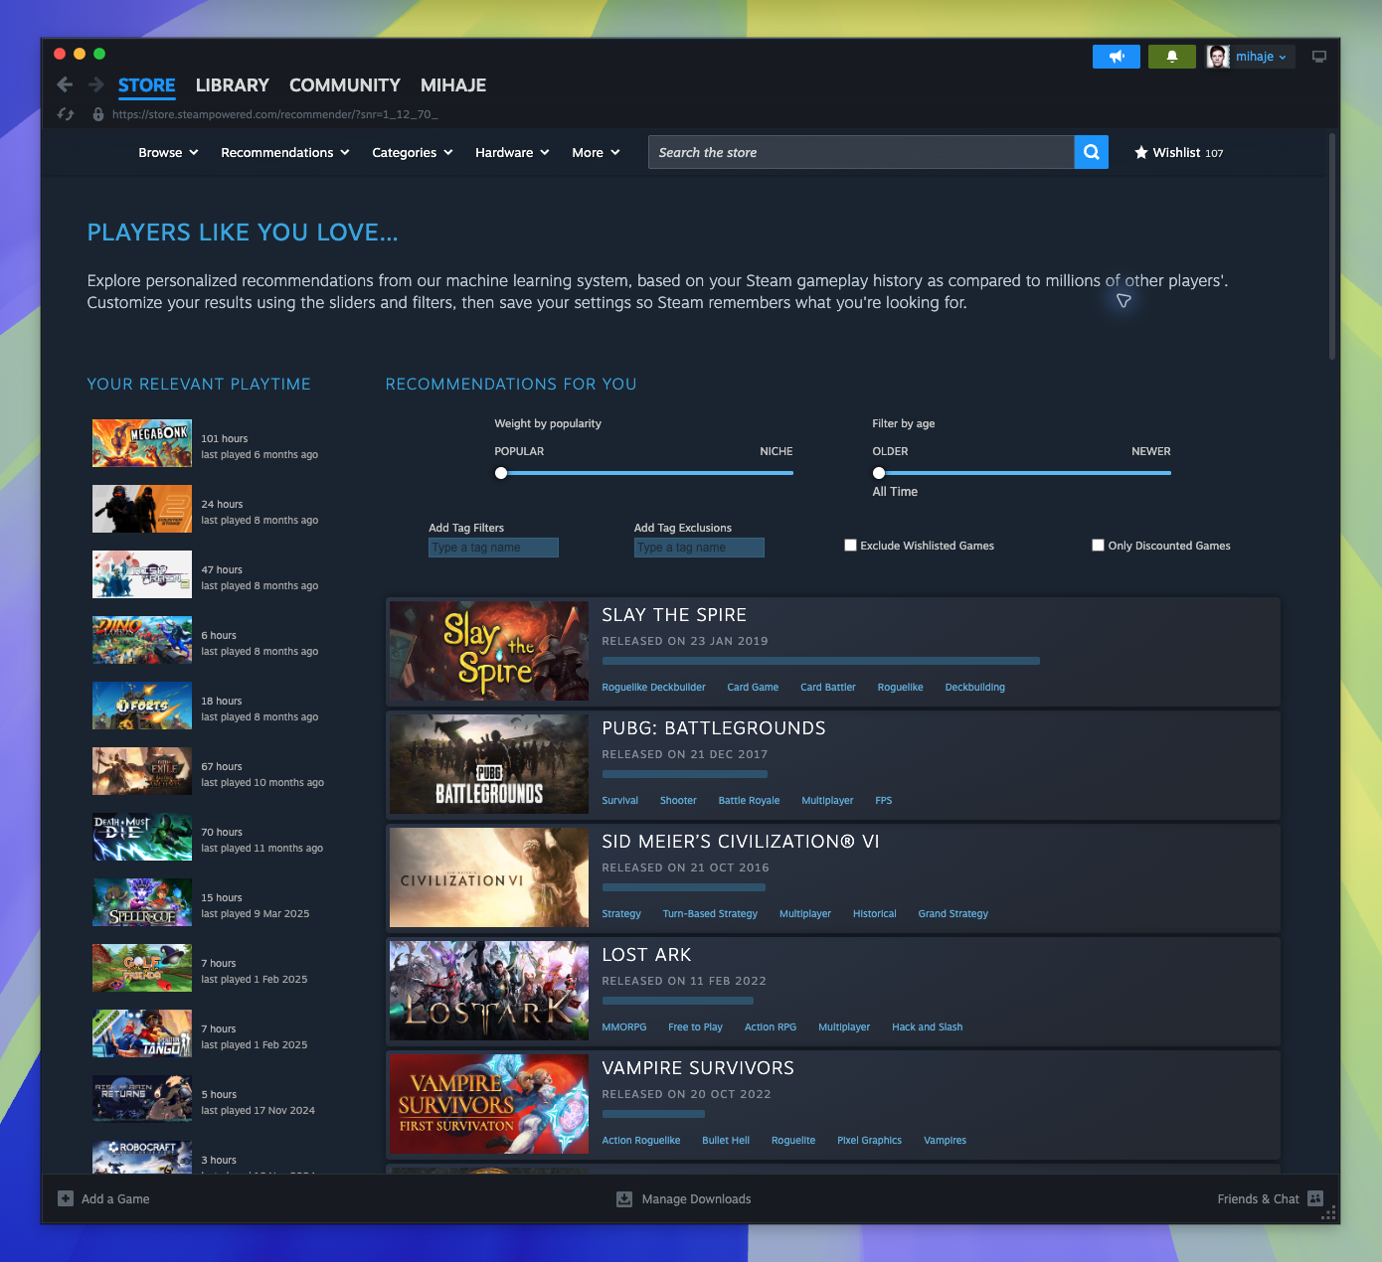Reload the page with refresh icon
Screen dimensions: 1382x1262
coord(66,114)
